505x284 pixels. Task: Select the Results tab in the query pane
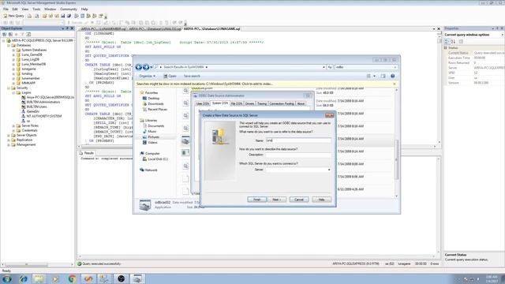tap(87, 153)
